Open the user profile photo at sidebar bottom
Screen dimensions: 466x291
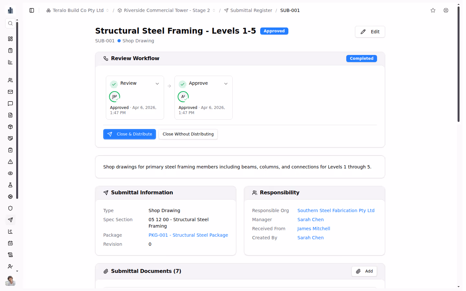[10, 281]
